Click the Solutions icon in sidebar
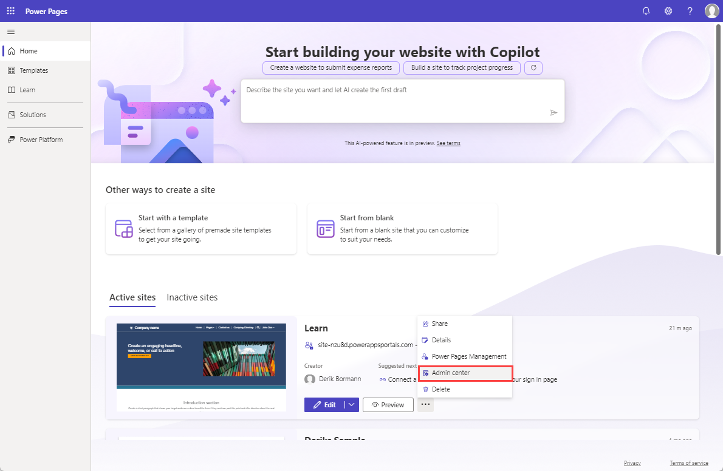This screenshot has height=471, width=723. [x=12, y=115]
